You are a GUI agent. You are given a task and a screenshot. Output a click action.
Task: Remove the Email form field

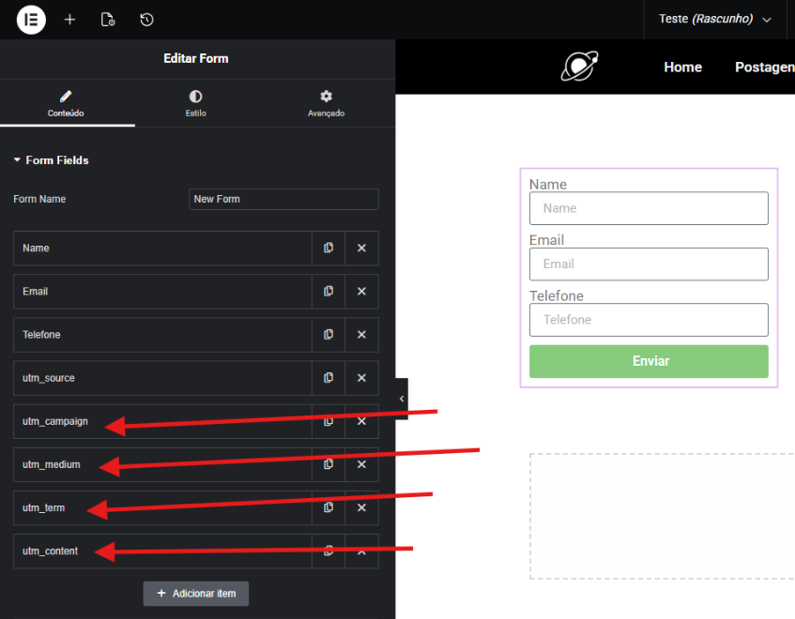click(x=361, y=291)
